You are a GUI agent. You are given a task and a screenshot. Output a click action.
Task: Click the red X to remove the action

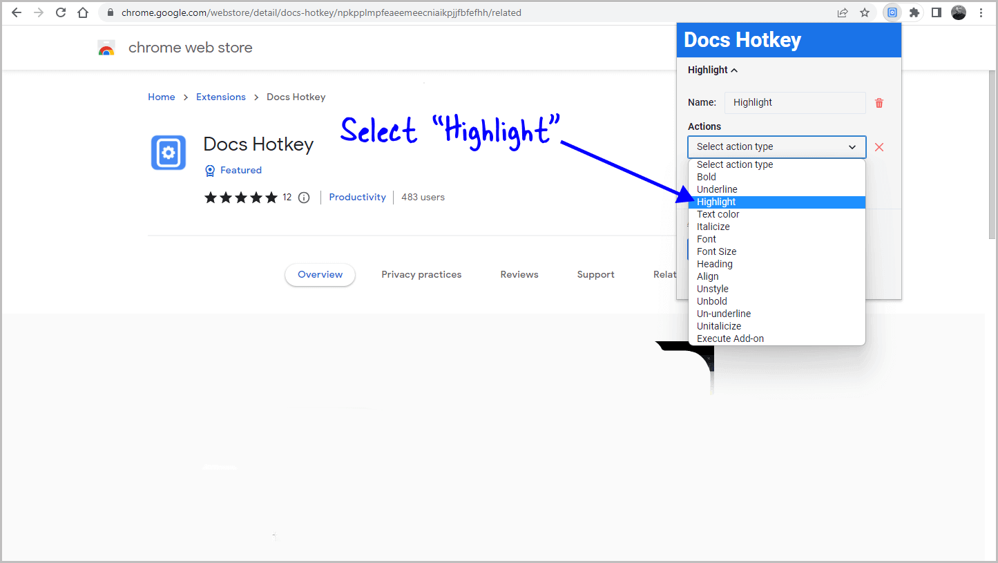click(879, 147)
